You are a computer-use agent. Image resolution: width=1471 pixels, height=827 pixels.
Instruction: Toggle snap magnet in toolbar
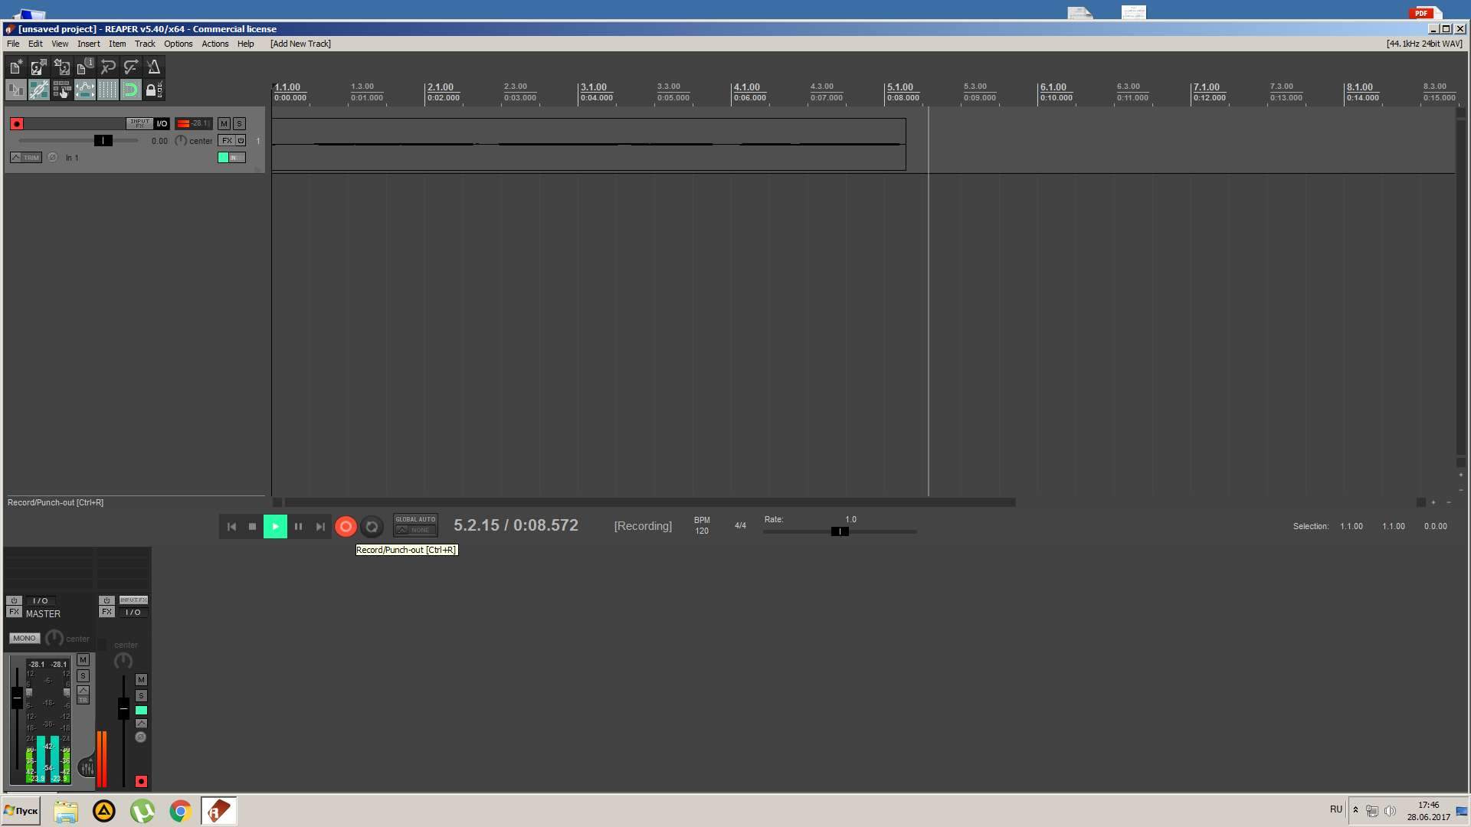(x=130, y=90)
